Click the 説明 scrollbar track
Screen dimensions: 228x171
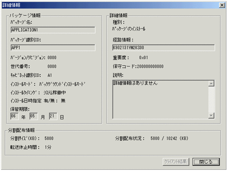[x=211, y=100]
